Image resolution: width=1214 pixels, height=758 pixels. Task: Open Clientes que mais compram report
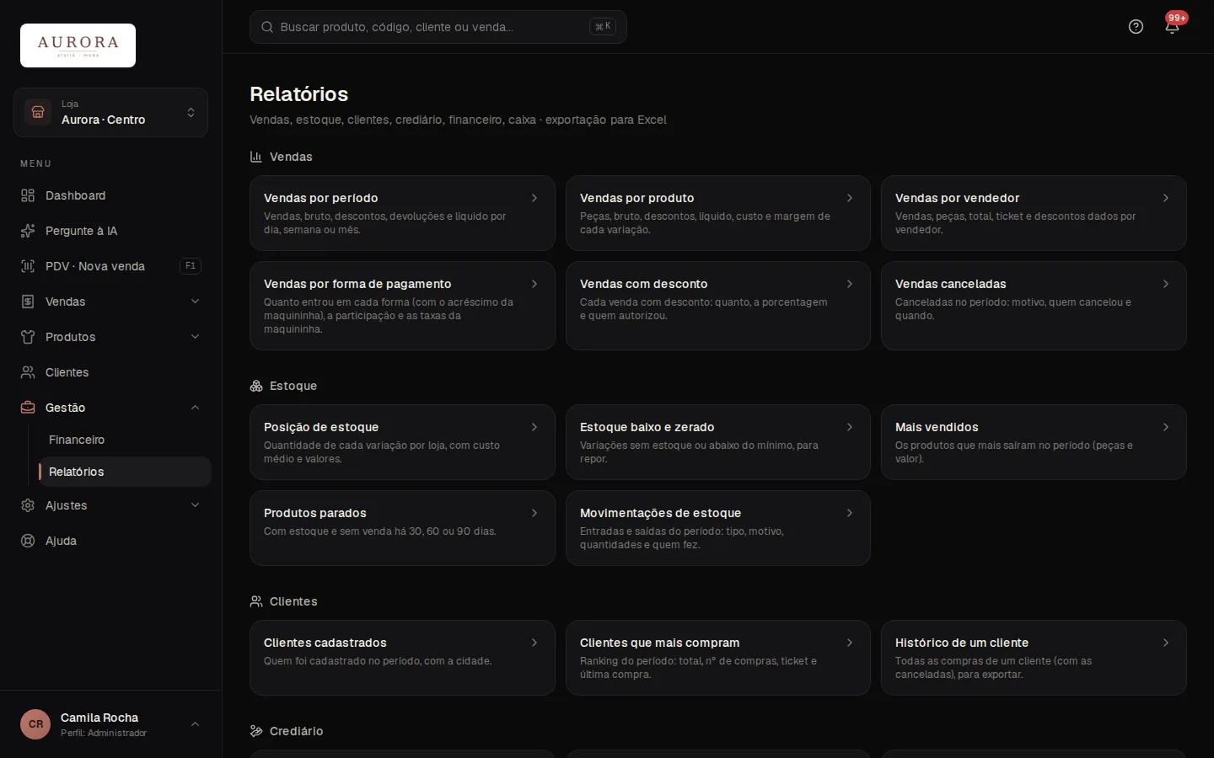(718, 658)
